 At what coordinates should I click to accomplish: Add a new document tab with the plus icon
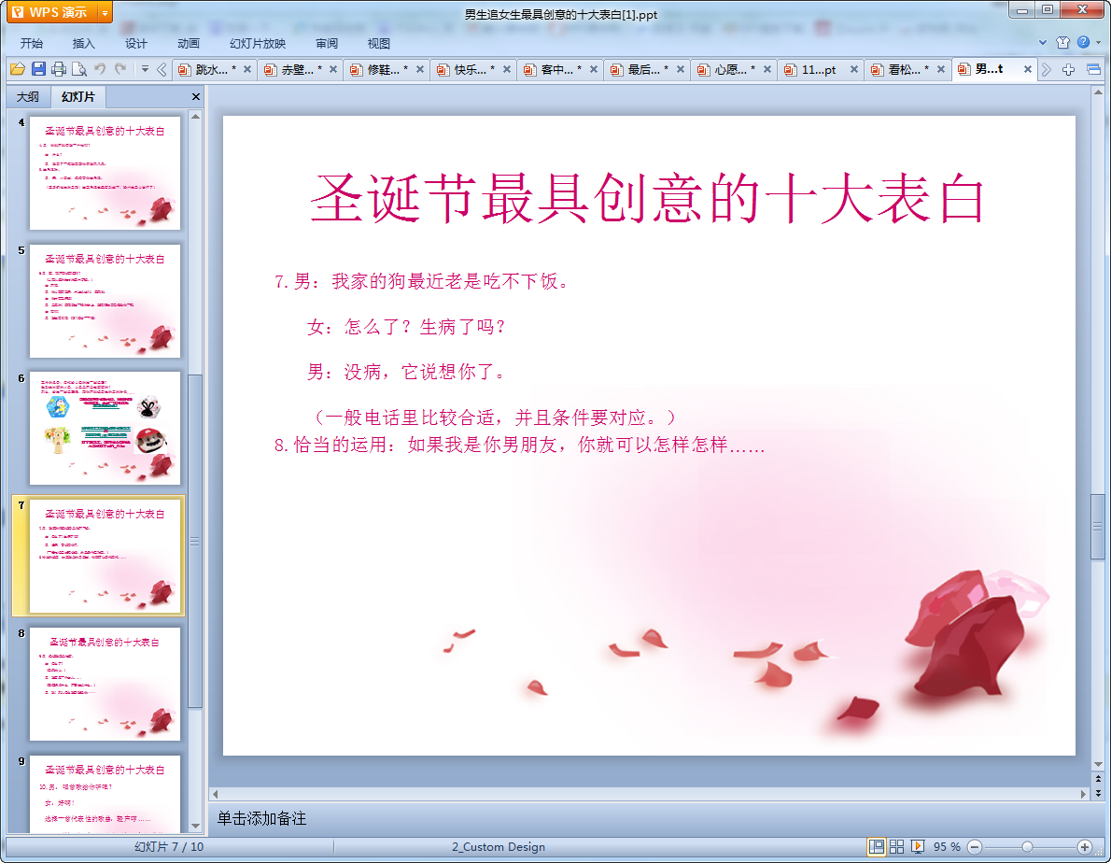click(x=1068, y=69)
